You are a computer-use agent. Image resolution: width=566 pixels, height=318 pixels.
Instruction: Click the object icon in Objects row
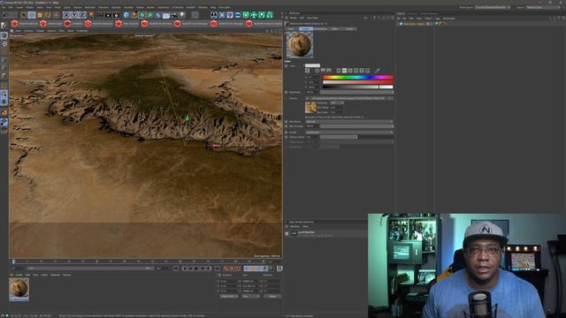pos(401,24)
